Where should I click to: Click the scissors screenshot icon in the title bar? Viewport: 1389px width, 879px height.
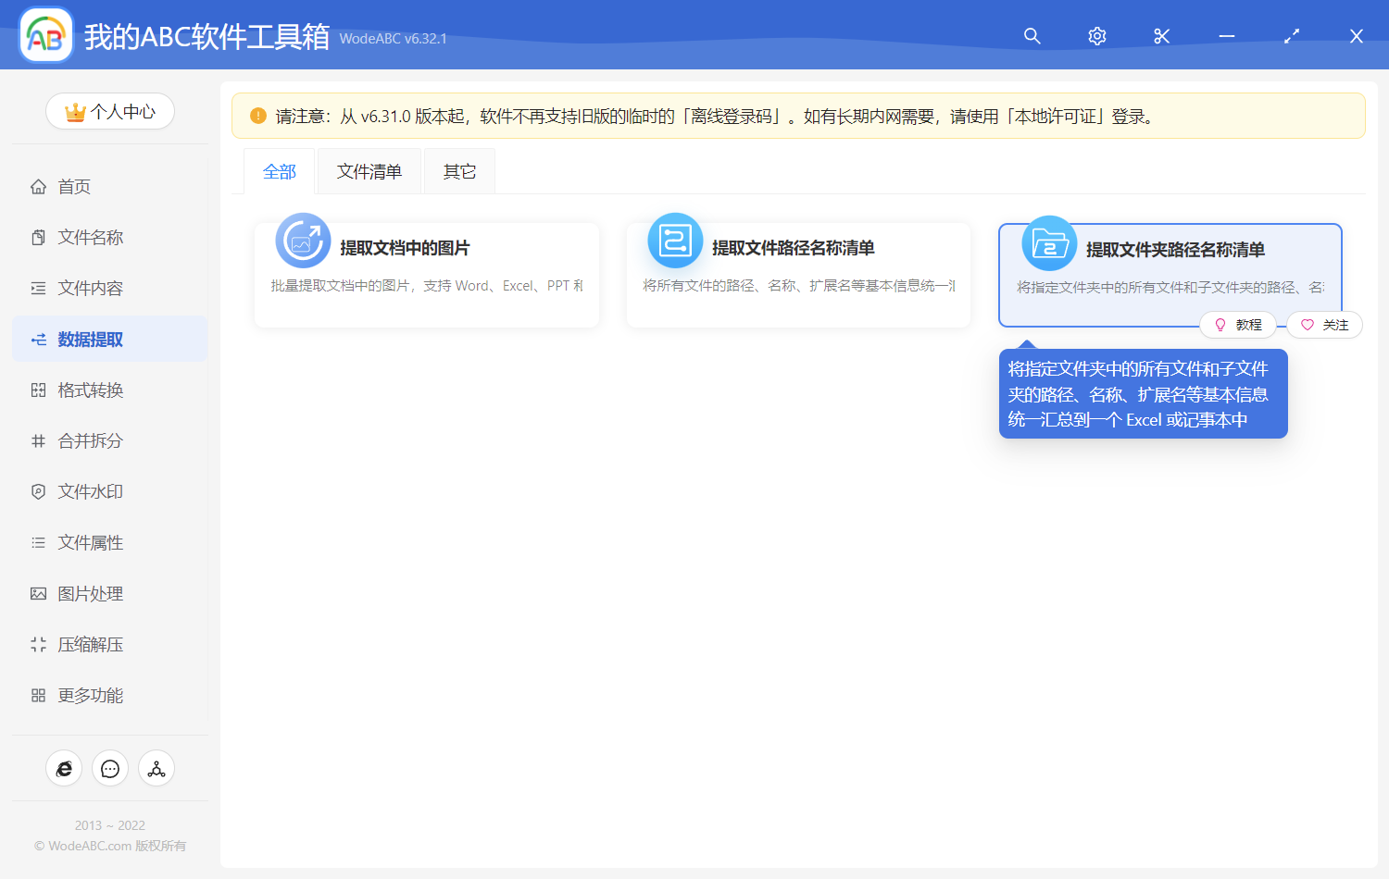[1161, 36]
